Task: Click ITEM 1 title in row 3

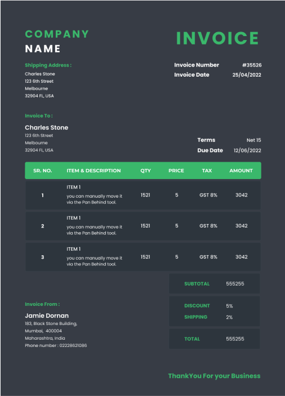Action: pos(73,249)
